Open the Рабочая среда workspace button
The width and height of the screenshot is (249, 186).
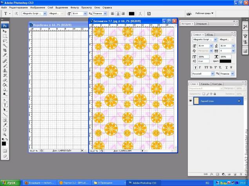pos(204,13)
